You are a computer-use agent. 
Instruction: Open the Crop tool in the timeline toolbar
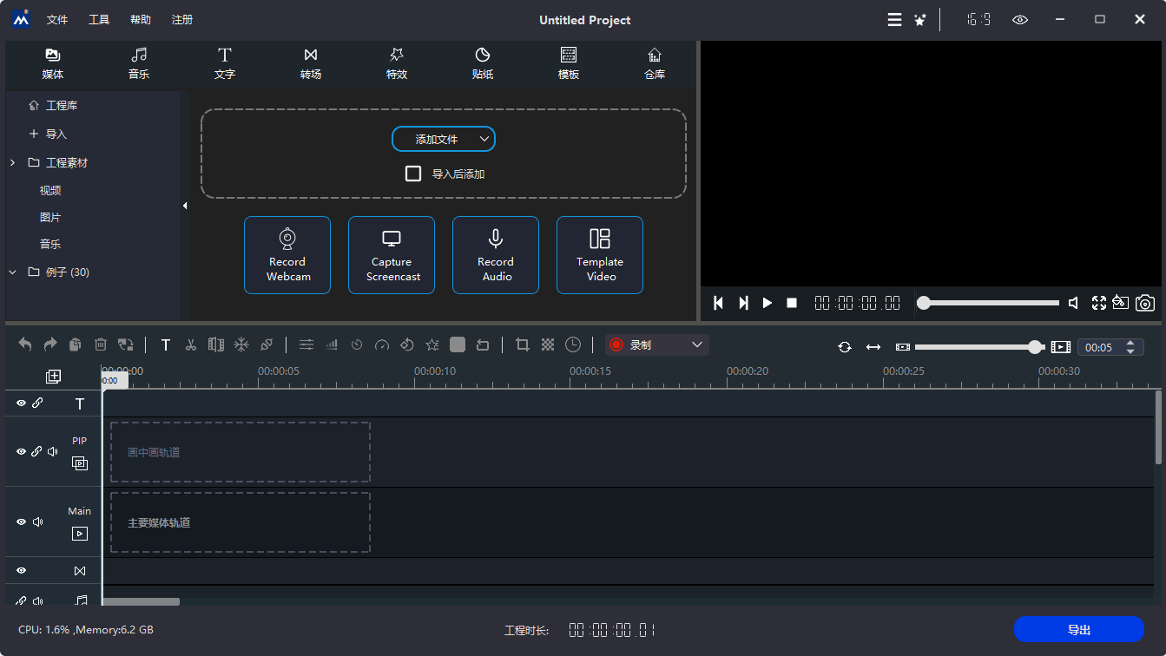[521, 344]
